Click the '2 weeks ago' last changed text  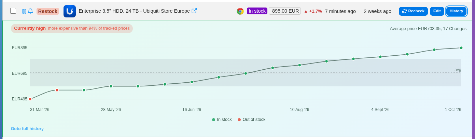377,11
